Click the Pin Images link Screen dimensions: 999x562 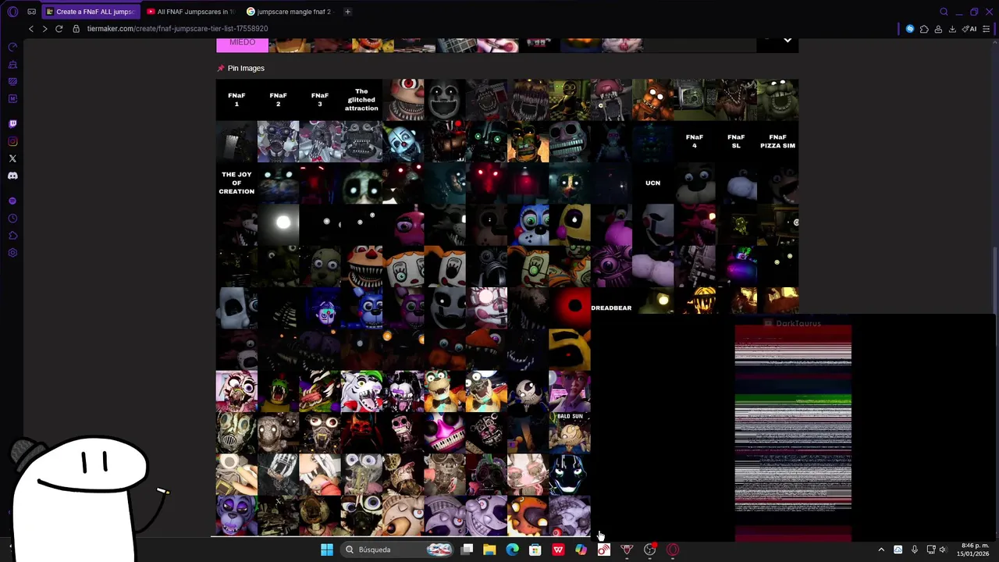246,68
